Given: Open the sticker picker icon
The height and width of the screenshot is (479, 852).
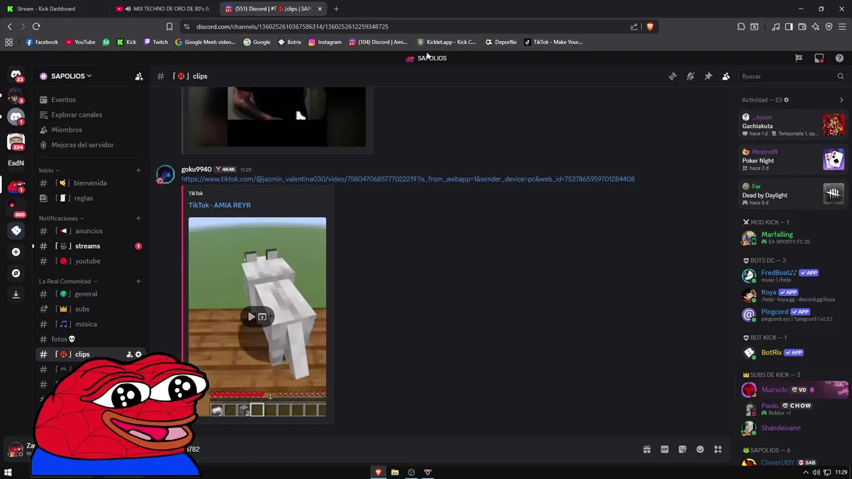Looking at the screenshot, I should (682, 450).
